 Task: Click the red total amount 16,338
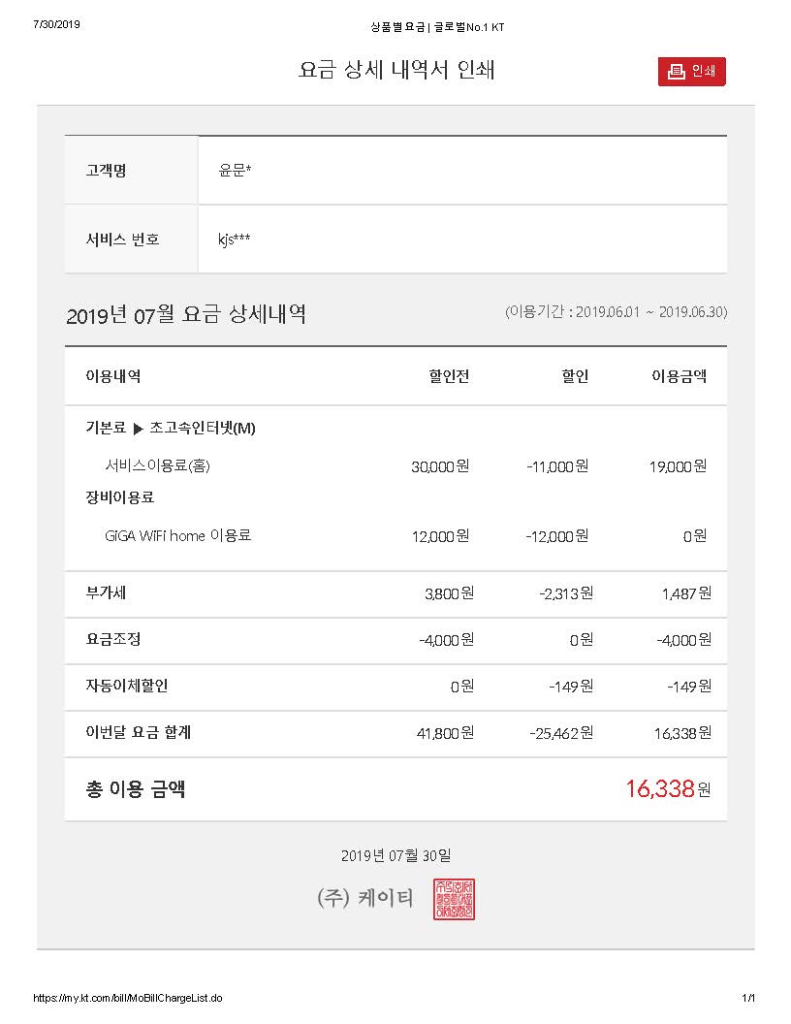(x=660, y=789)
